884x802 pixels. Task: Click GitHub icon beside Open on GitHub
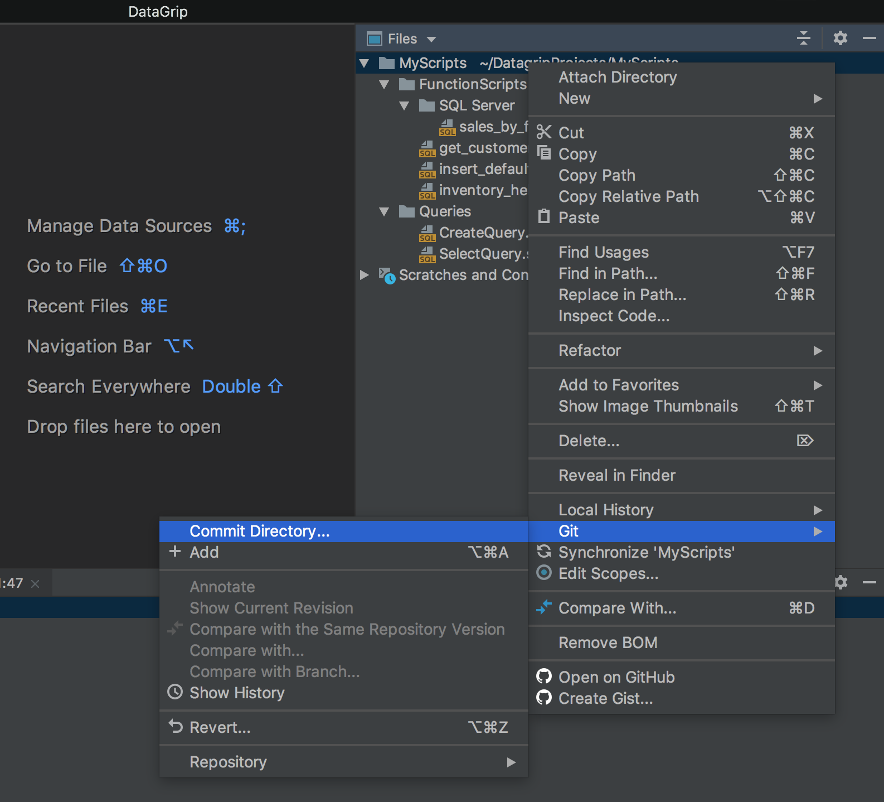pos(544,676)
